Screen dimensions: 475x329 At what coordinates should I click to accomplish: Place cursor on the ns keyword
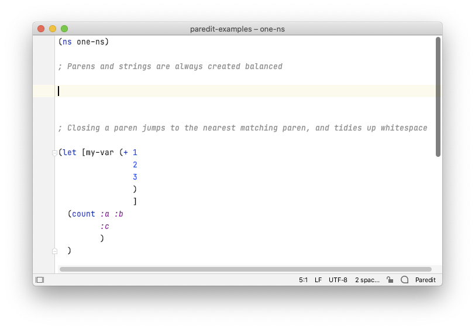[x=67, y=42]
